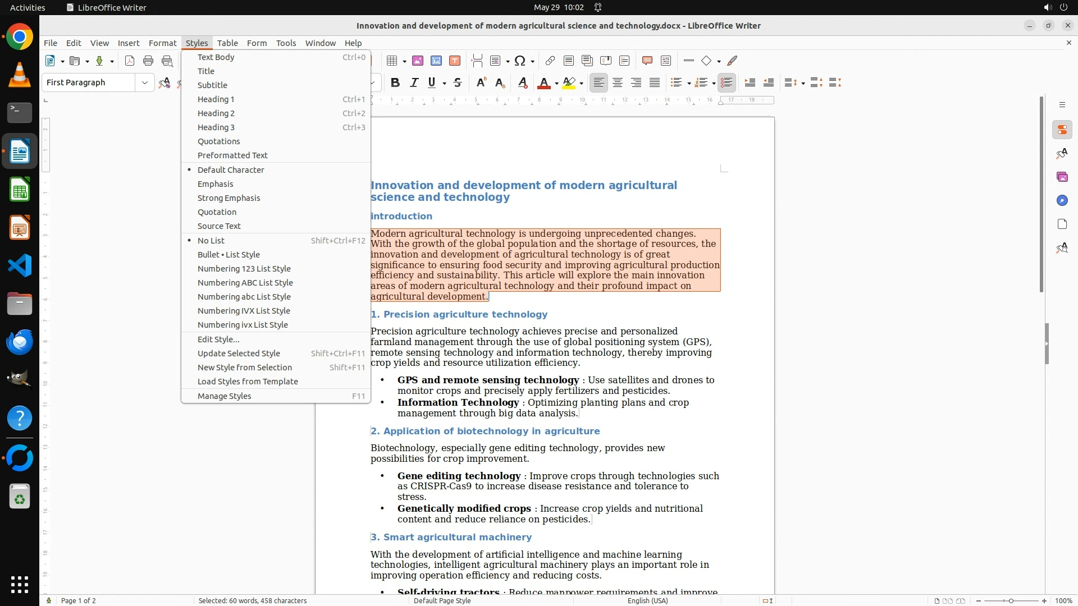
Task: Open Load Styles from Template
Action: [x=247, y=382]
